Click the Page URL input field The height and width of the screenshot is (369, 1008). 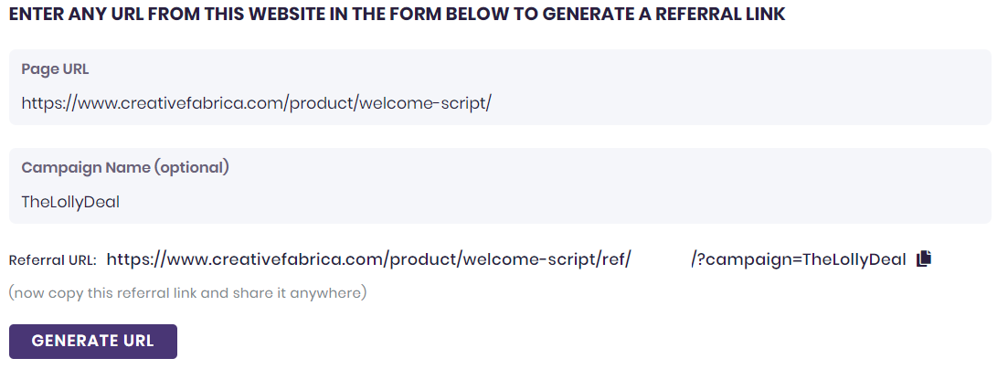(500, 103)
